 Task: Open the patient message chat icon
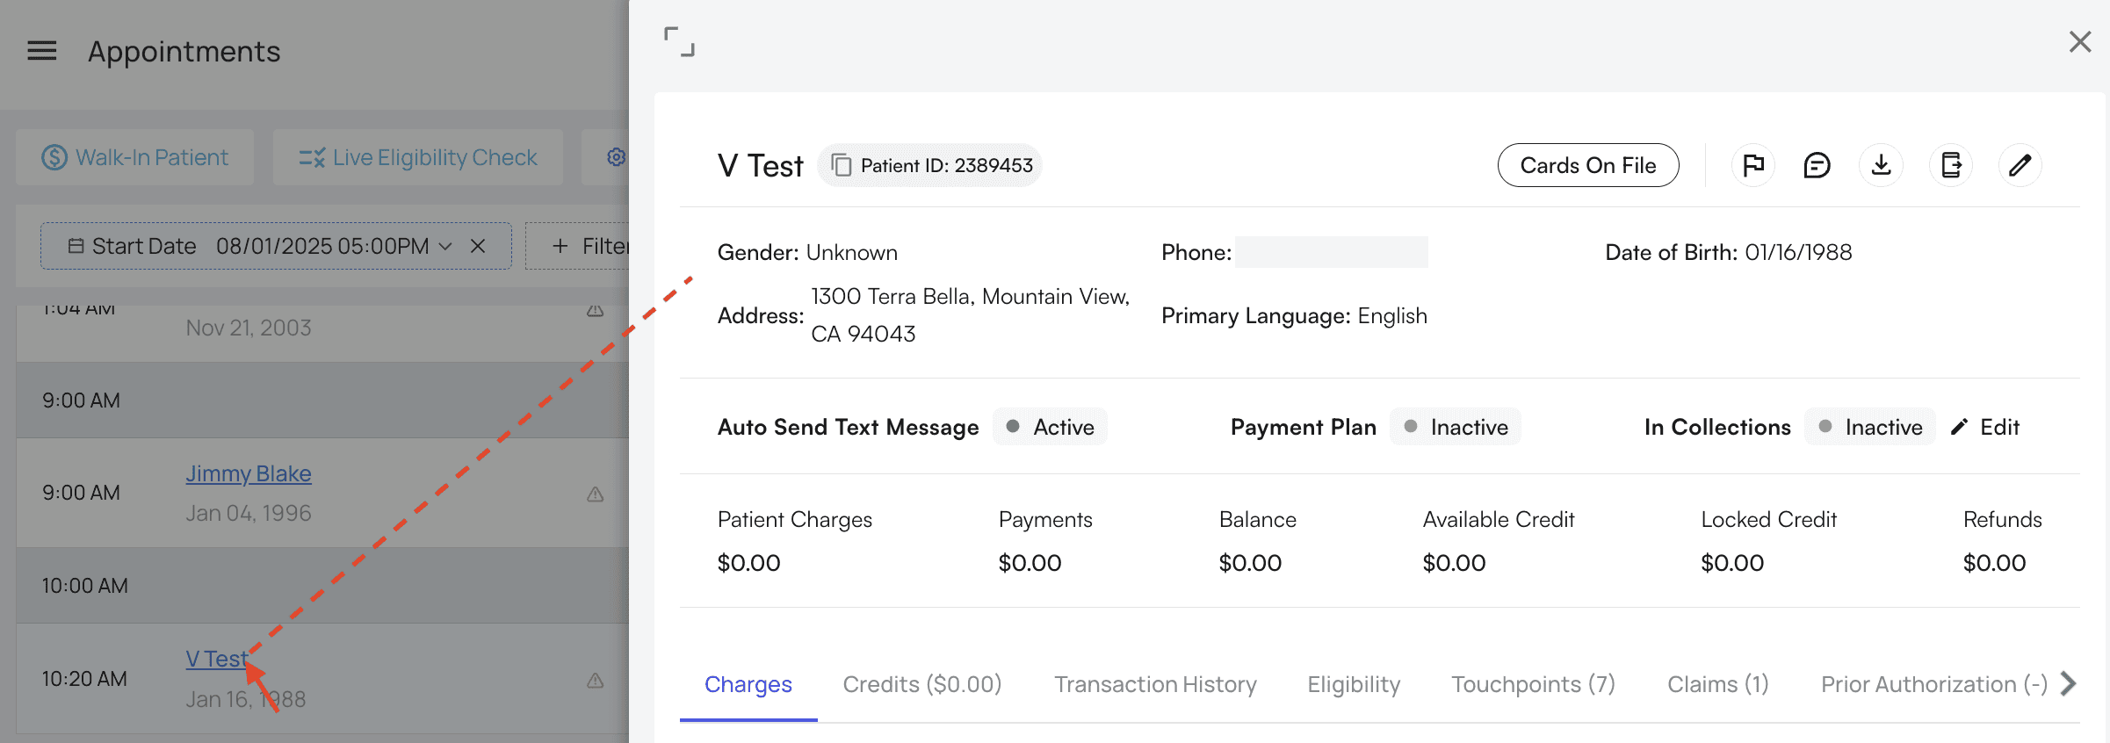pyautogui.click(x=1817, y=165)
